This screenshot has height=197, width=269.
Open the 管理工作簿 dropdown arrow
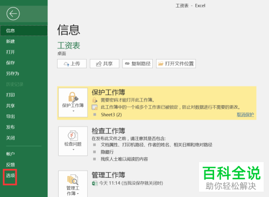pos(78,194)
